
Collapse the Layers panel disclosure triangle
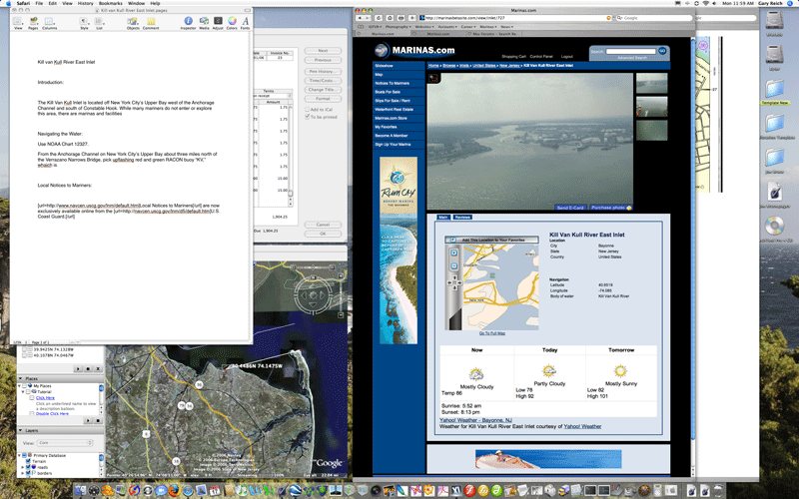[x=20, y=431]
